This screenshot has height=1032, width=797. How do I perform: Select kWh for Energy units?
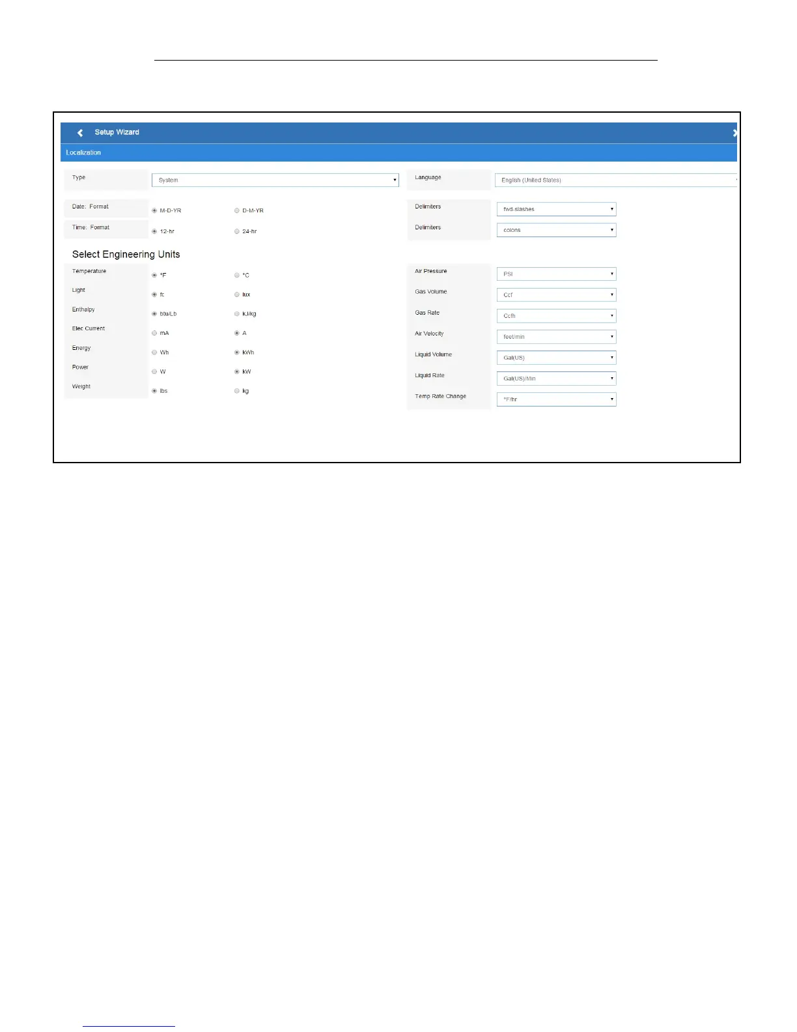(237, 352)
